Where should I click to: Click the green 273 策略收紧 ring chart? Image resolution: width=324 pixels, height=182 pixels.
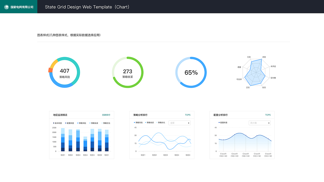point(128,72)
